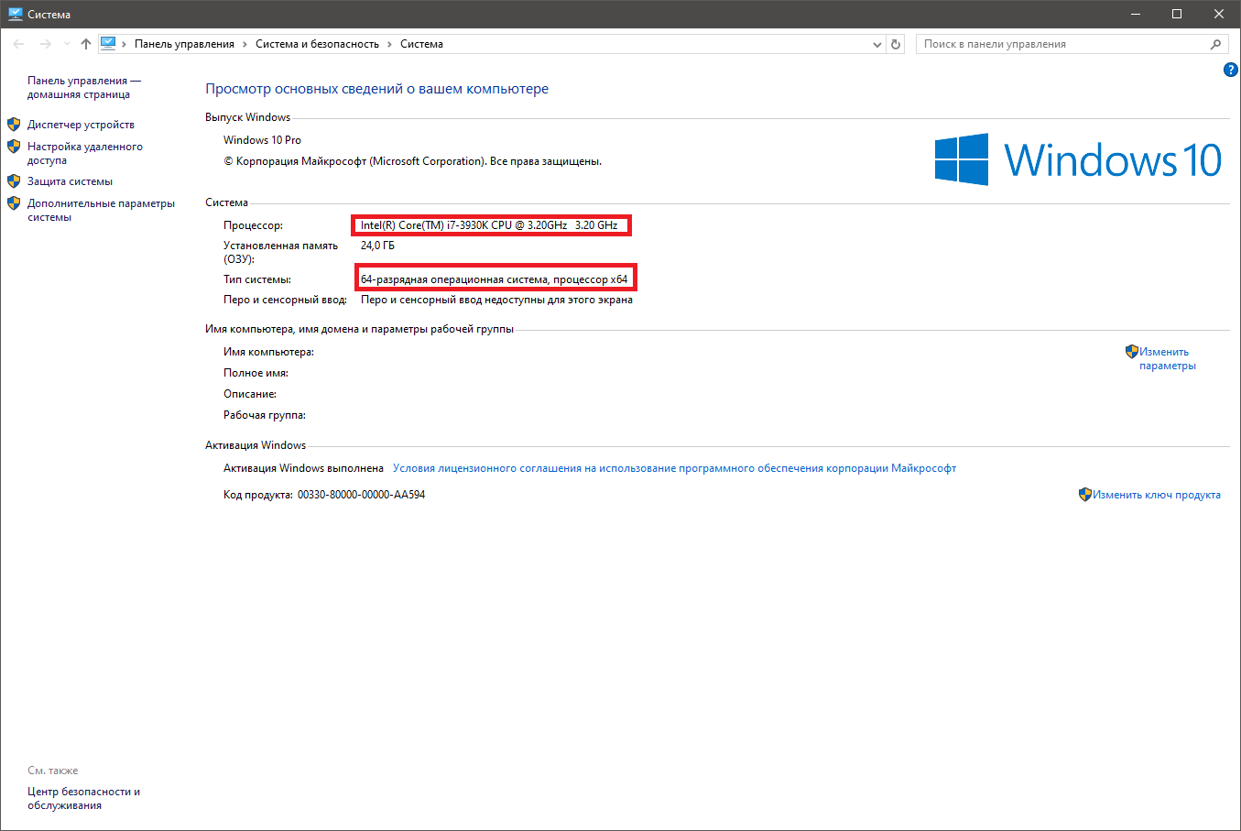Image resolution: width=1241 pixels, height=831 pixels.
Task: Refresh the Control Panel page
Action: 896,44
